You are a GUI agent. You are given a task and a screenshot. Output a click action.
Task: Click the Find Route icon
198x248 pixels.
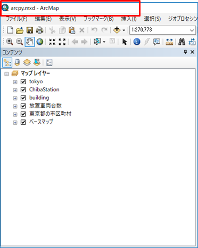(192, 42)
